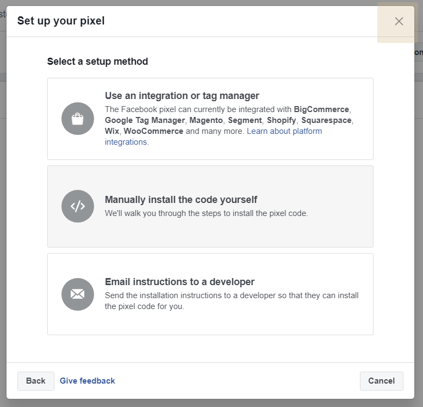Click the code brackets manual install icon

click(78, 206)
